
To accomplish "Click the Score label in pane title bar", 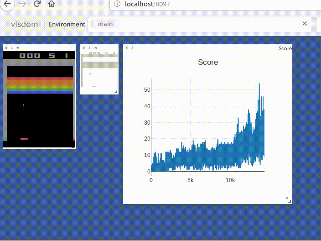I will click(285, 48).
